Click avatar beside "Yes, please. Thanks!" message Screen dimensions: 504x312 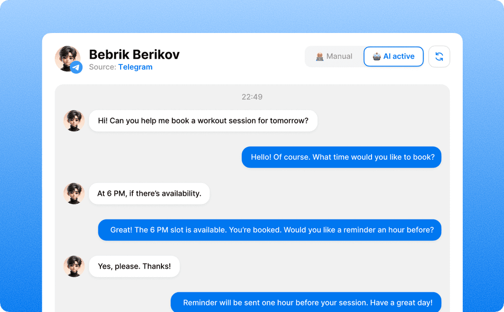point(74,266)
